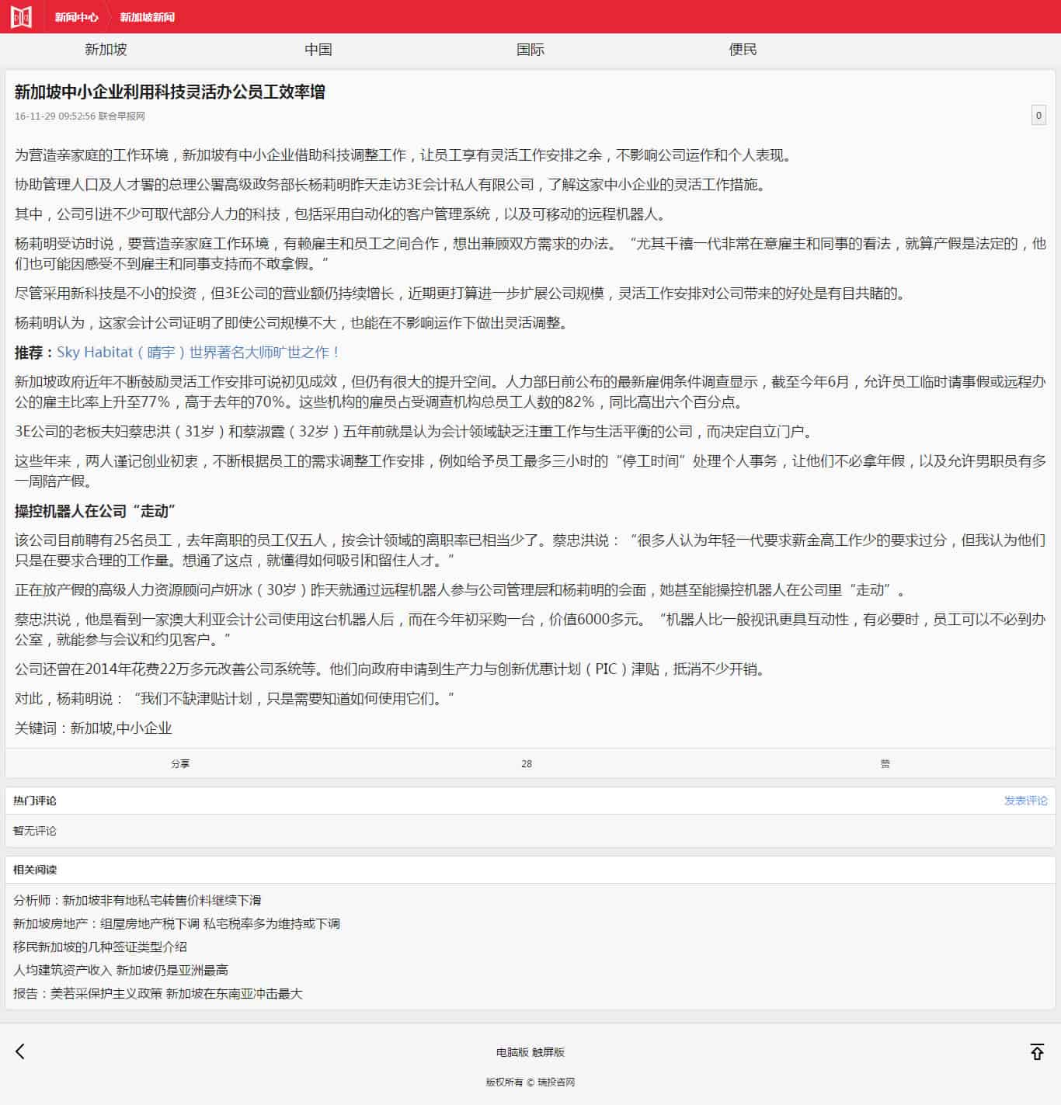Viewport: 1061px width, 1105px height.
Task: Open related article 报告:美若采保护主义政策
Action: 158,994
